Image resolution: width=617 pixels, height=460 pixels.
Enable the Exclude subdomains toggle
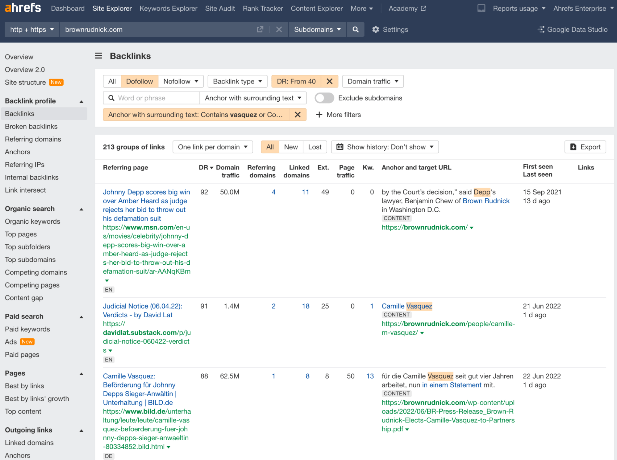(324, 98)
